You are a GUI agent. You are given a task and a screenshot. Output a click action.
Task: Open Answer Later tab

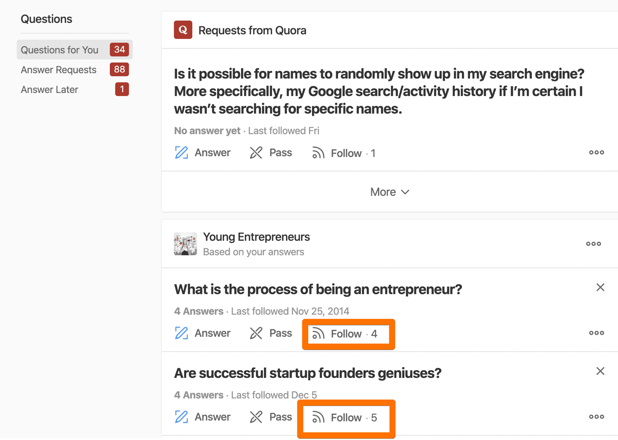[x=75, y=89]
